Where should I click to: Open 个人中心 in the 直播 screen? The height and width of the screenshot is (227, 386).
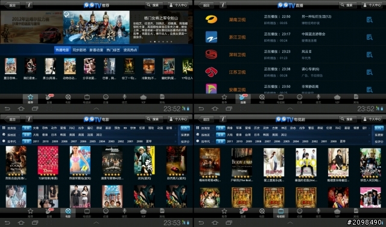372,5
